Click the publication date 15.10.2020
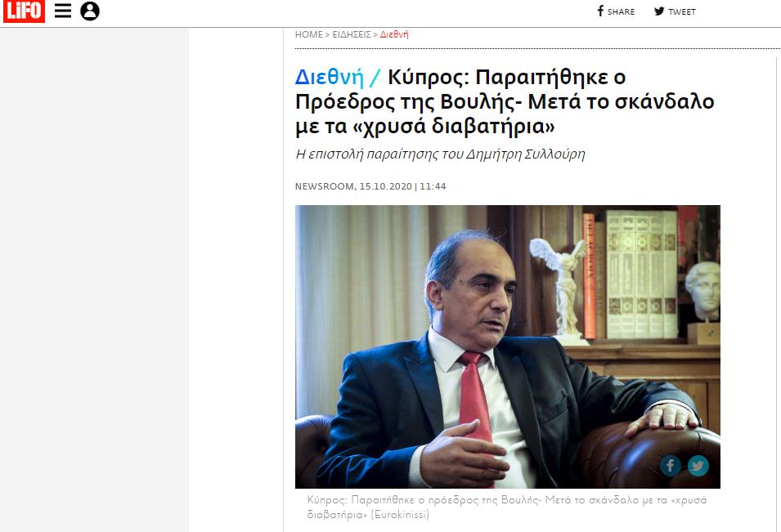The height and width of the screenshot is (532, 781). (x=386, y=186)
